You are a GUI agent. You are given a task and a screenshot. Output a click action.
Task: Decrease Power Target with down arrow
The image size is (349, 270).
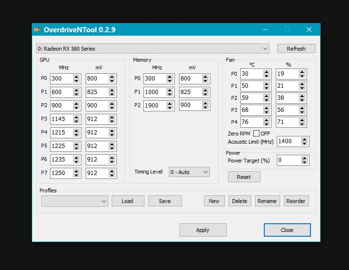click(x=305, y=162)
